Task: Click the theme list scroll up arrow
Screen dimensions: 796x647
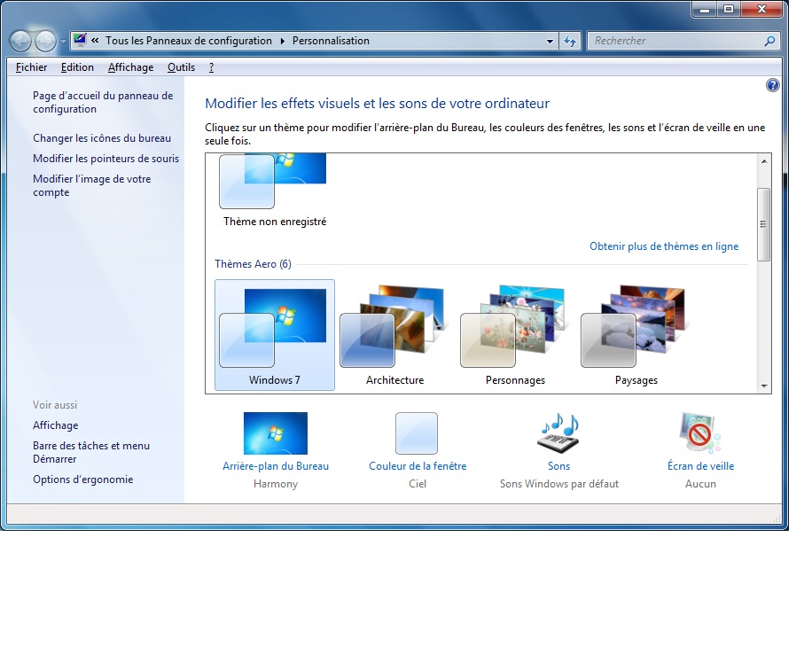Action: 764,161
